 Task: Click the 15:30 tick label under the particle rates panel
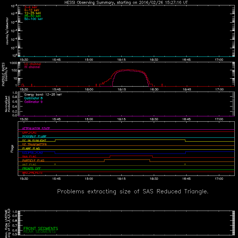pos(24,90)
